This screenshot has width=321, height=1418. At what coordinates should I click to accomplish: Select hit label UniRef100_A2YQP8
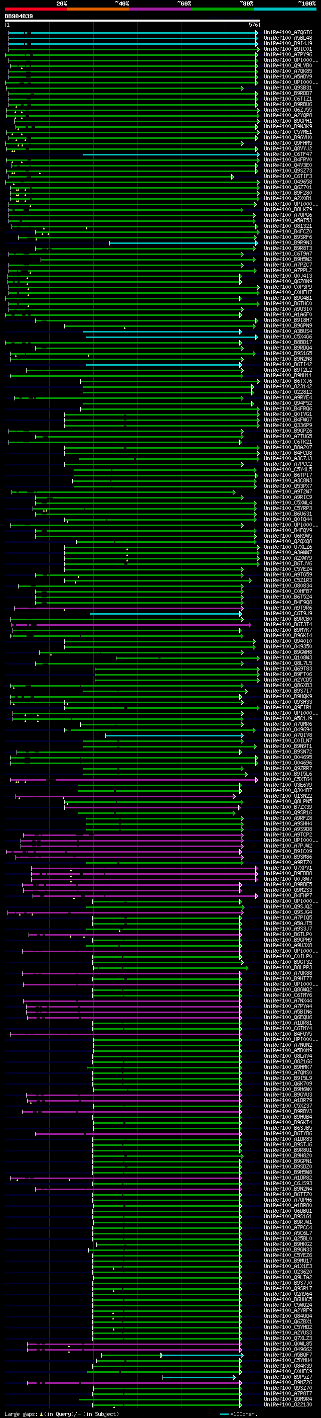288,116
